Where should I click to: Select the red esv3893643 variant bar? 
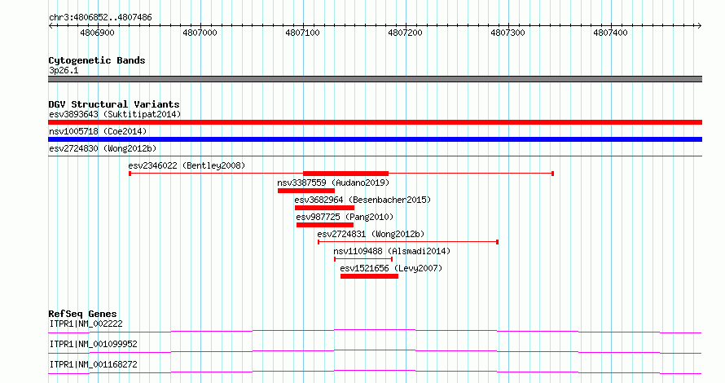(x=375, y=122)
